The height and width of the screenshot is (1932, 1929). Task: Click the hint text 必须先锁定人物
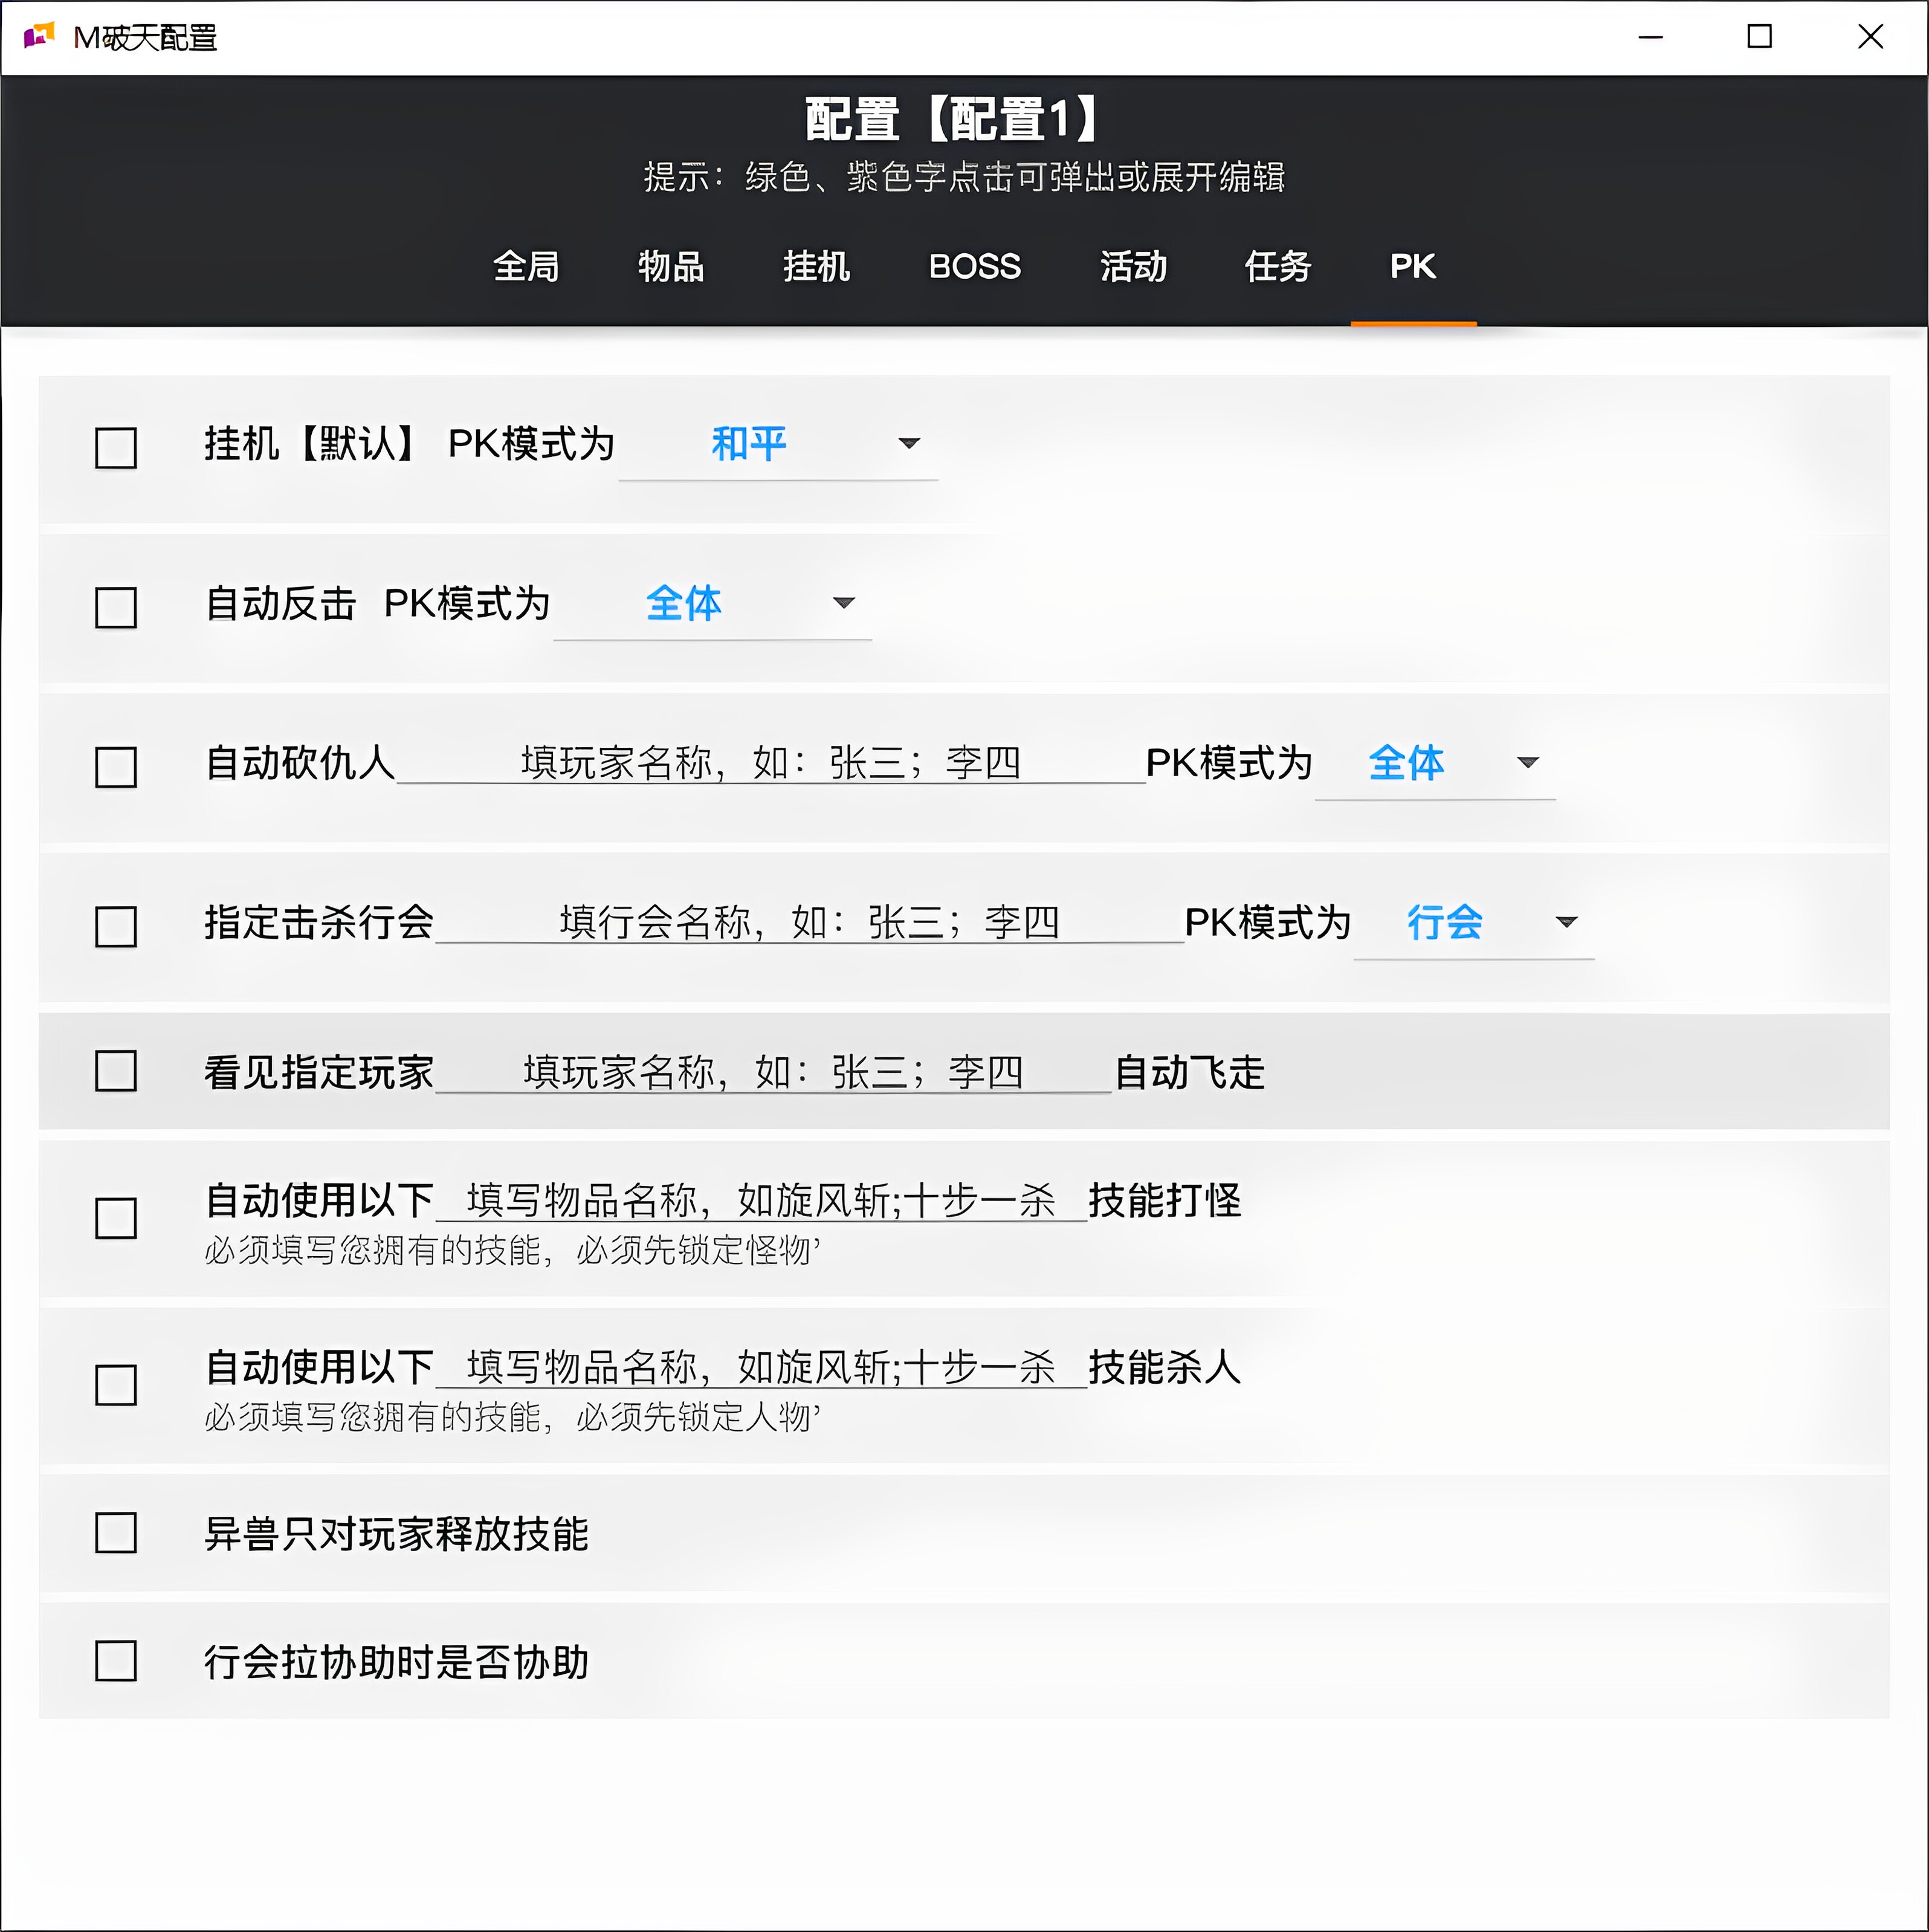[x=699, y=1417]
